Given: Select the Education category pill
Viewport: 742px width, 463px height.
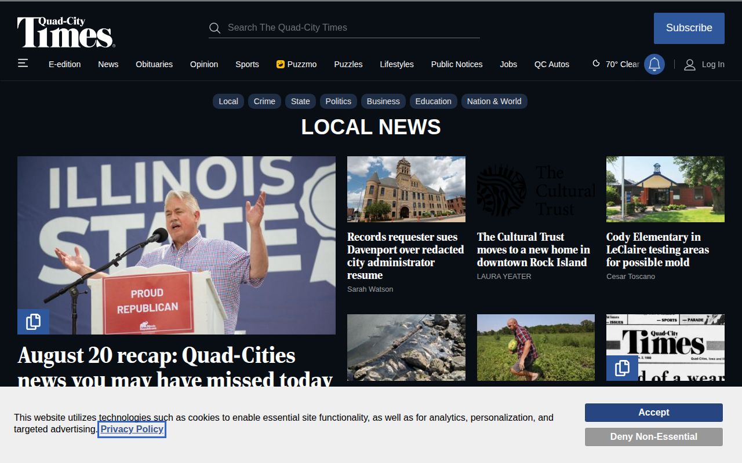Looking at the screenshot, I should (x=434, y=101).
